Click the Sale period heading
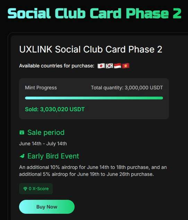 (x=46, y=132)
